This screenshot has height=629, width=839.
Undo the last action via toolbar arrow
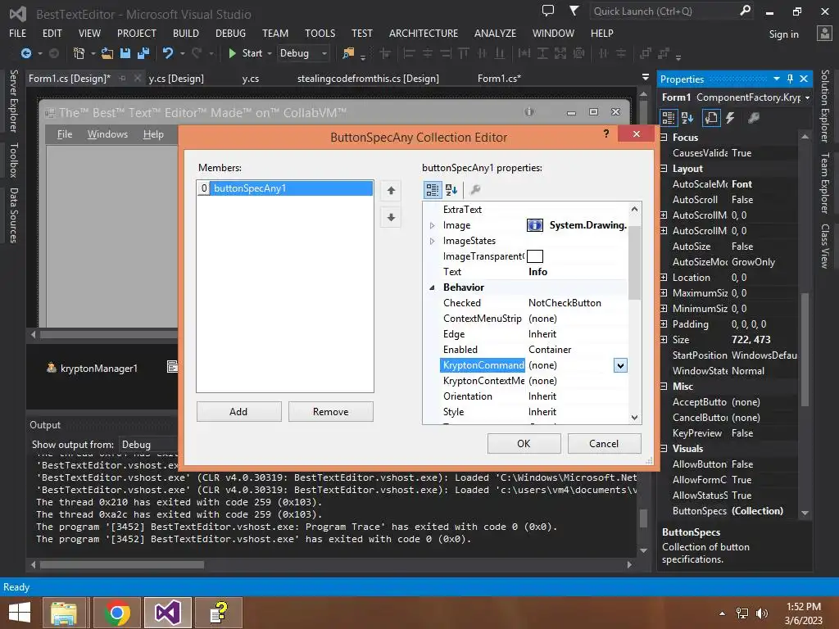click(168, 53)
